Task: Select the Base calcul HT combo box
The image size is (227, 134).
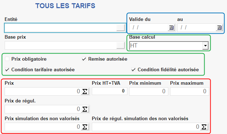Action: [169, 46]
